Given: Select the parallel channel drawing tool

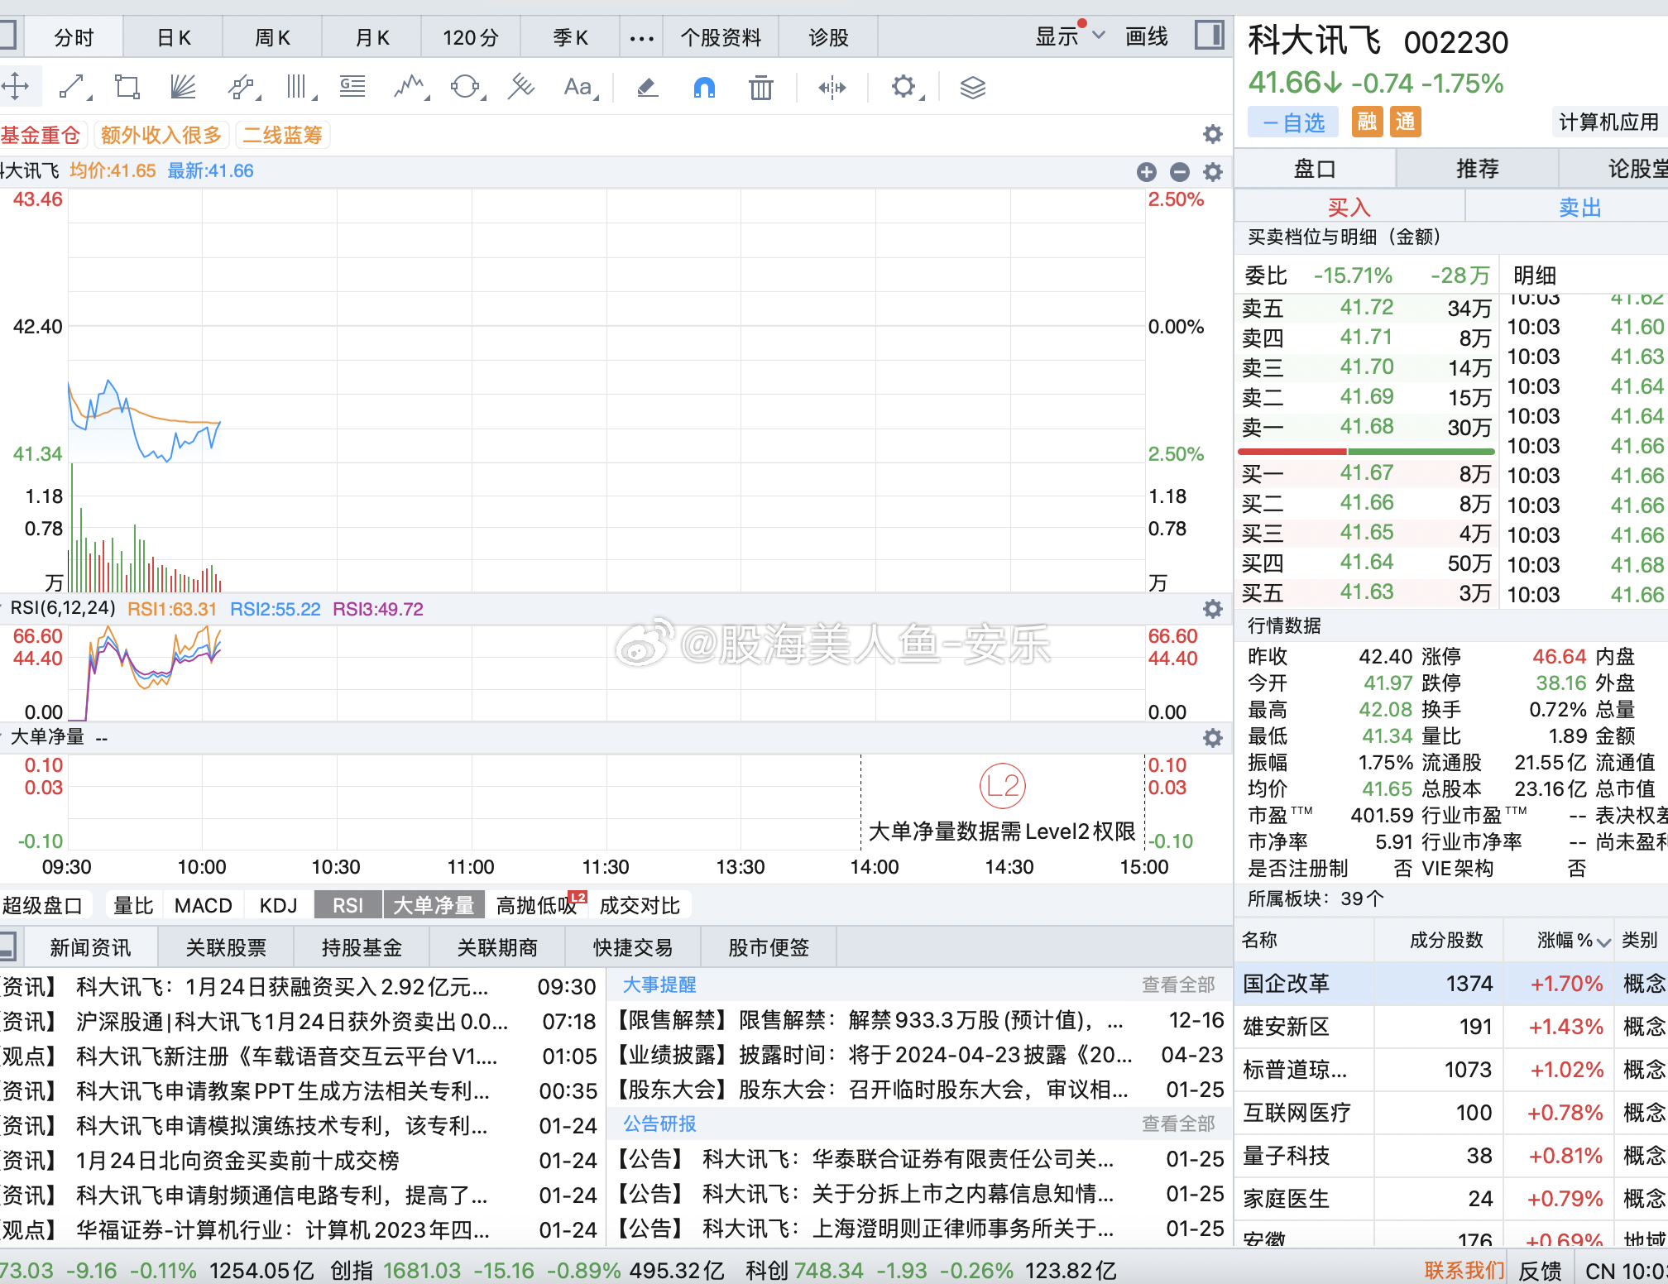Looking at the screenshot, I should 242,86.
